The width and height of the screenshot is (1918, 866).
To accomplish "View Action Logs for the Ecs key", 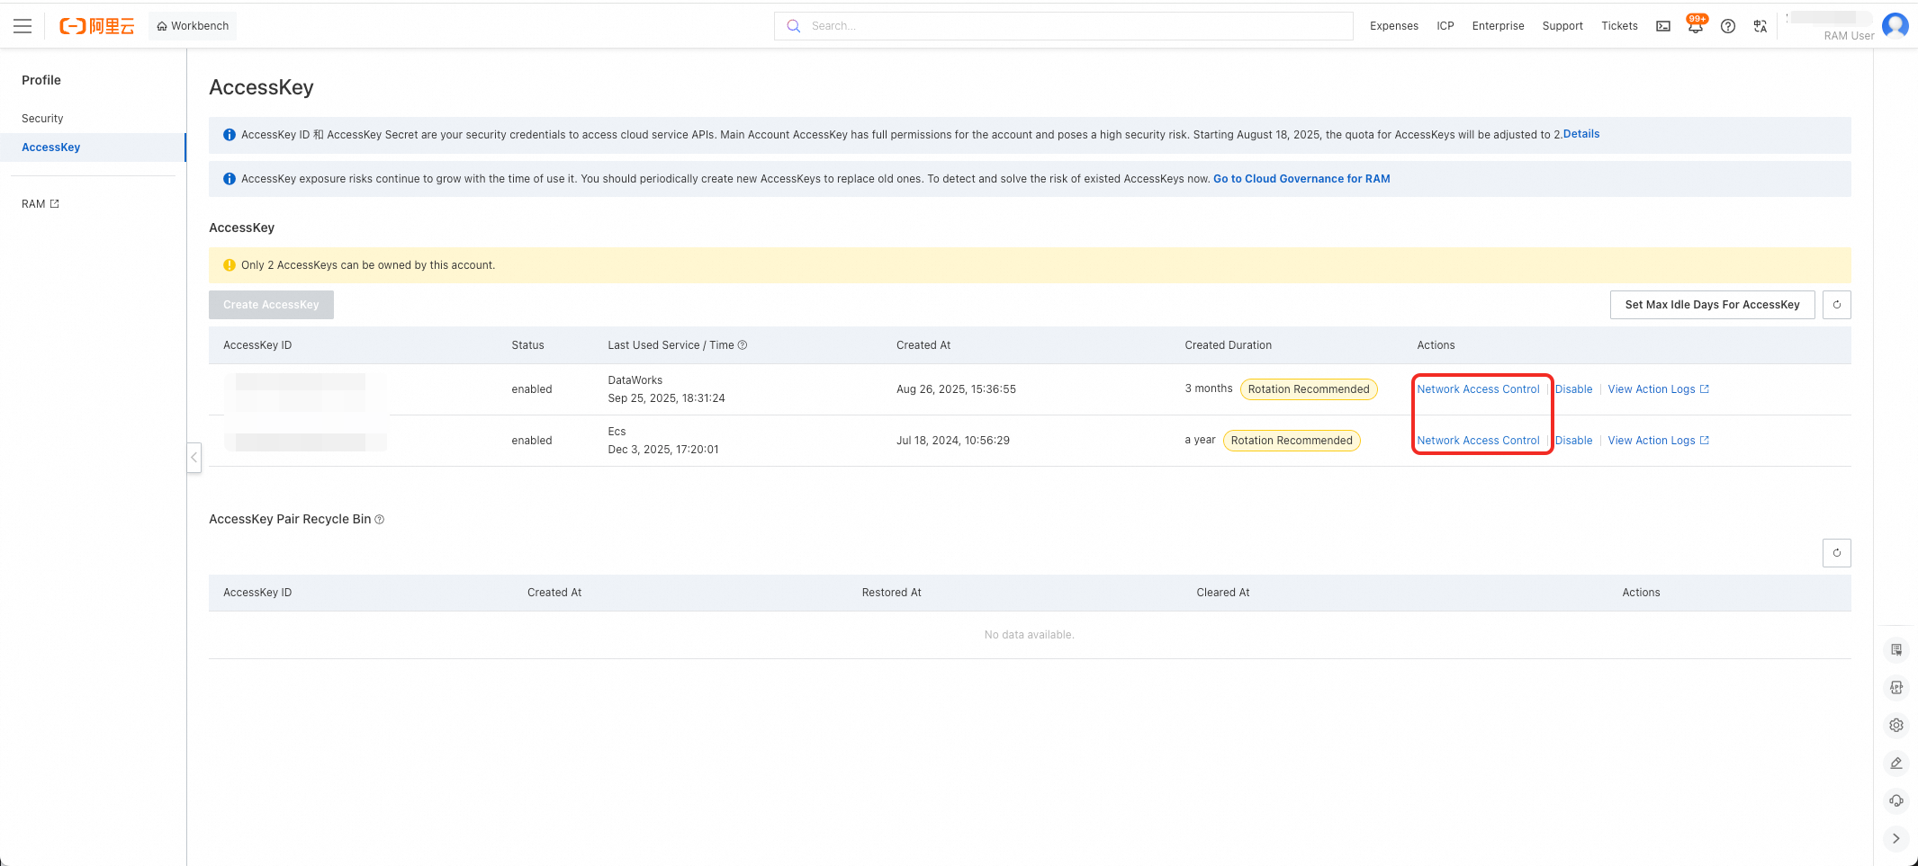I will pos(1658,441).
